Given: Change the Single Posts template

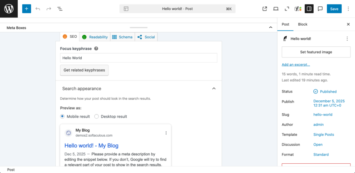Looking at the screenshot, I should click(324, 135).
